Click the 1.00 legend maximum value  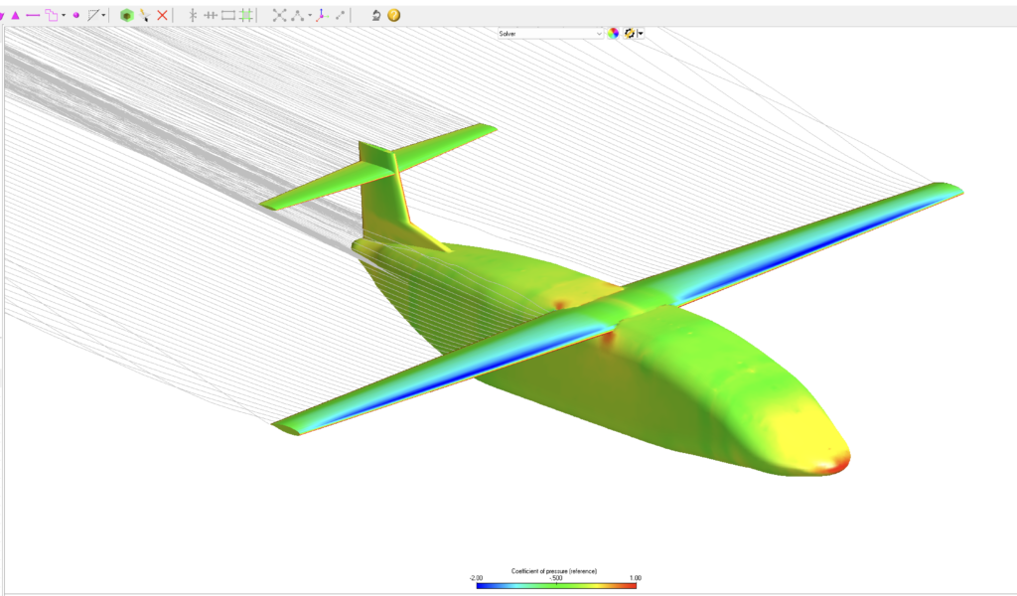click(636, 578)
